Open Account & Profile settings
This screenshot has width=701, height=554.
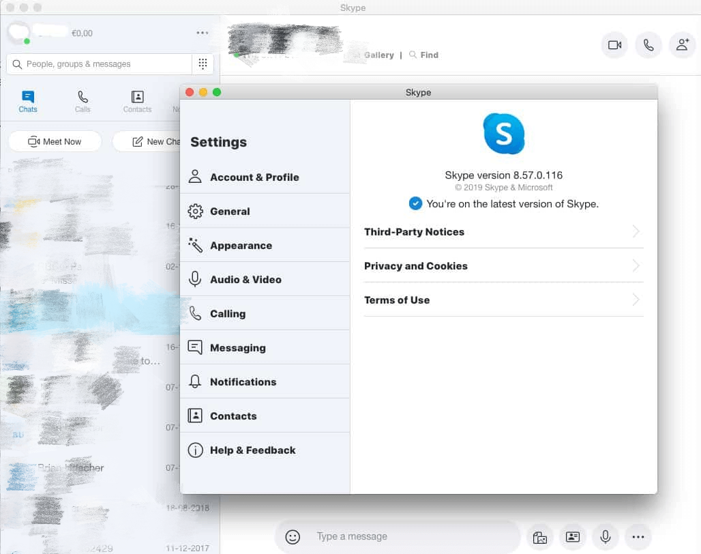tap(265, 177)
